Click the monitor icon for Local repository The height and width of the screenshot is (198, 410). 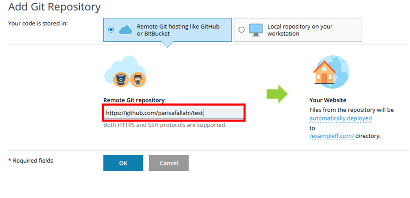[x=256, y=30]
